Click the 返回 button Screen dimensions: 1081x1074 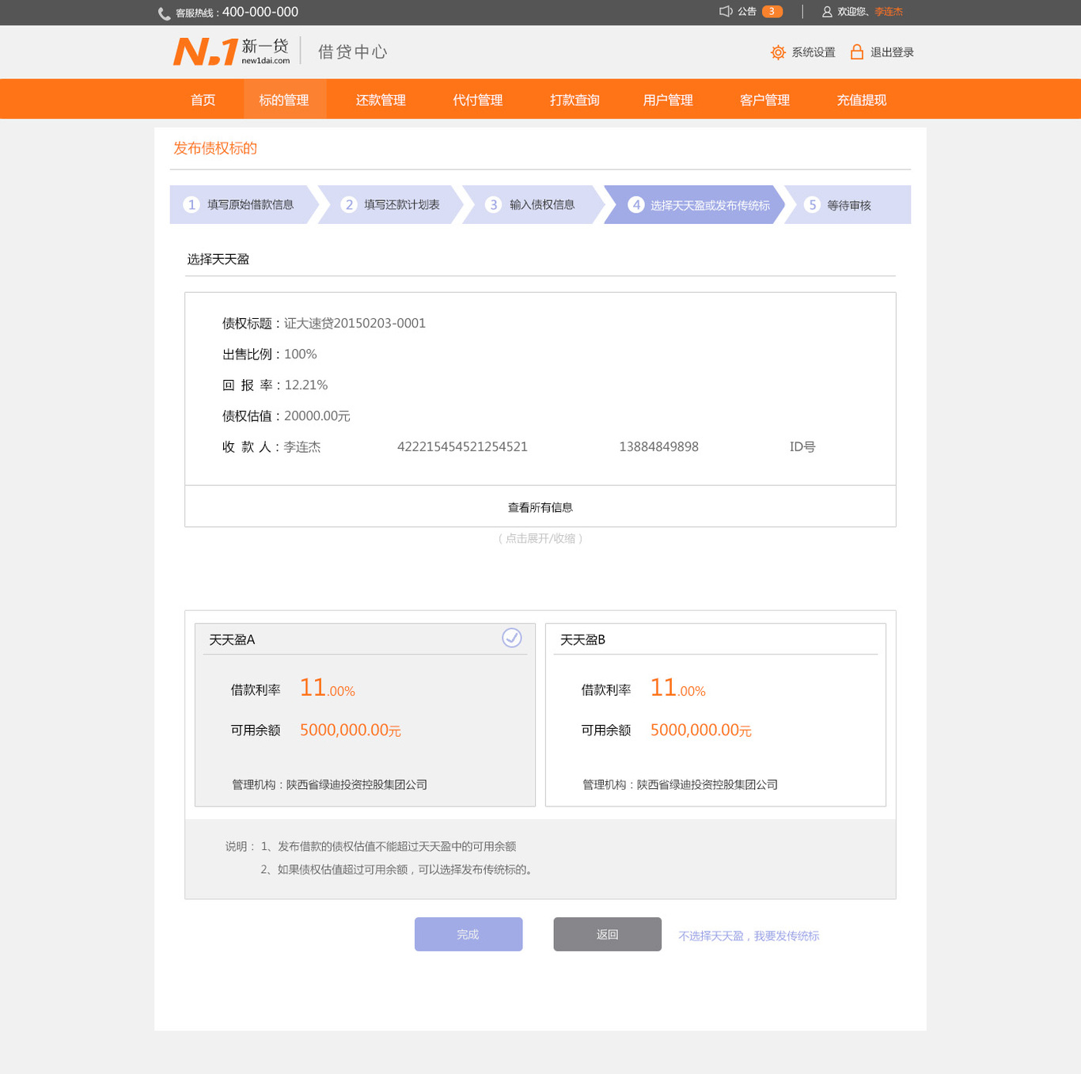click(608, 934)
